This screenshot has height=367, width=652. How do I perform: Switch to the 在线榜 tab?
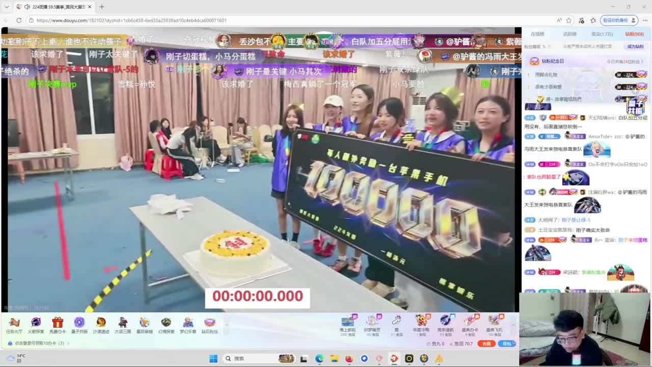coord(537,34)
